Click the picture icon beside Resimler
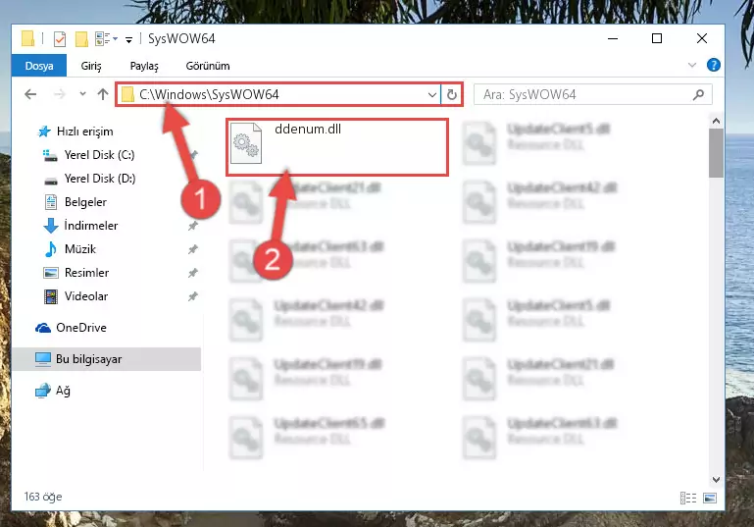The width and height of the screenshot is (754, 527). pyautogui.click(x=50, y=273)
